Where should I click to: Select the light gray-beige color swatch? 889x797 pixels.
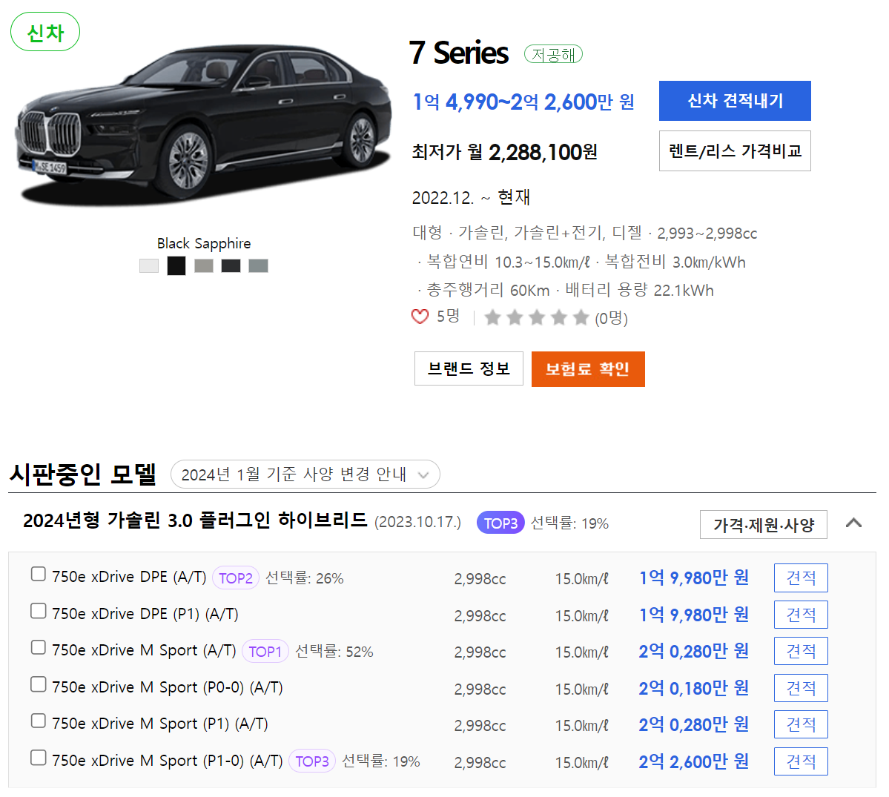click(204, 266)
